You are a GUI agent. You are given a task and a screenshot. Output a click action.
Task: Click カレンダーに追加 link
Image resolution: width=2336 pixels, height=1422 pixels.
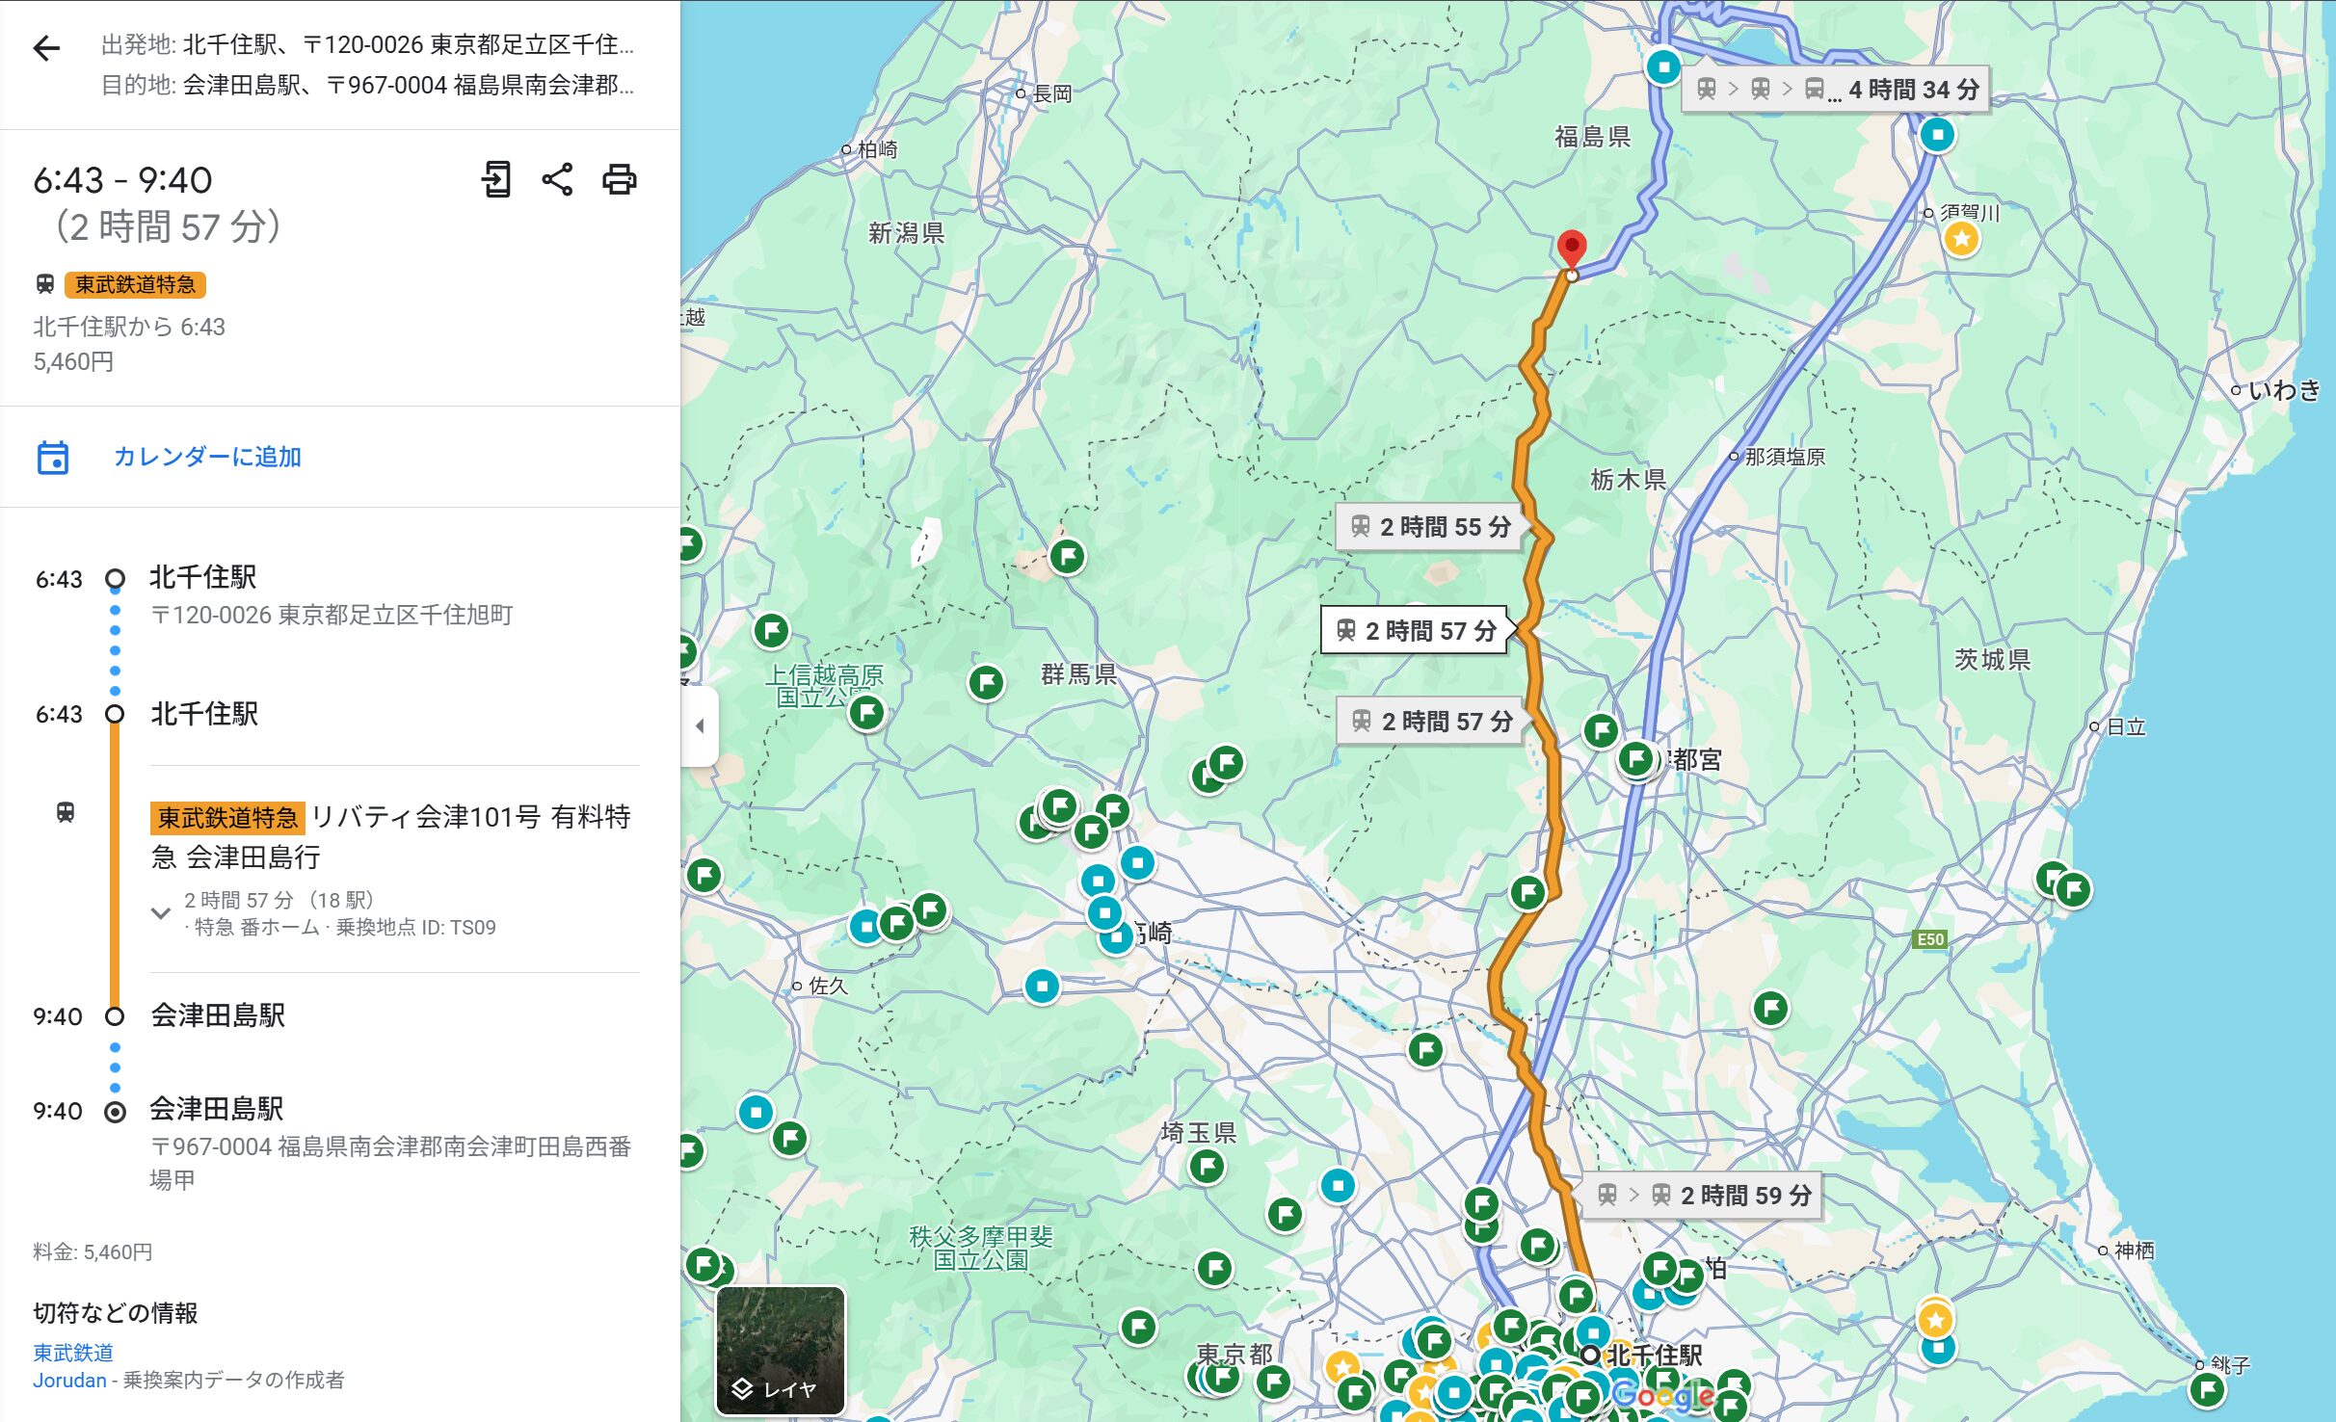click(207, 457)
